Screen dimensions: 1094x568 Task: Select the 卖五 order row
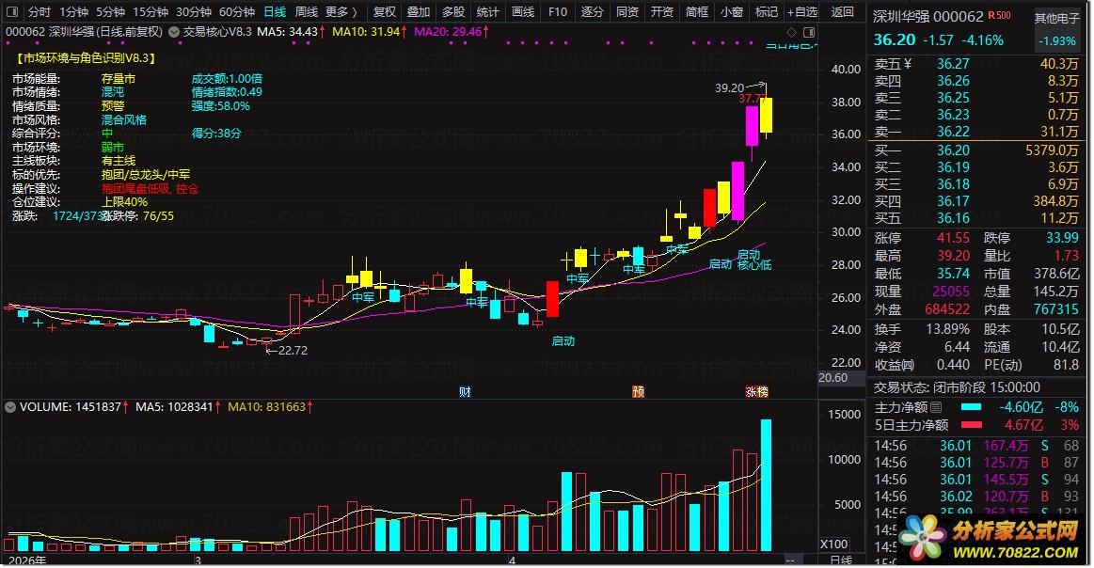(976, 64)
